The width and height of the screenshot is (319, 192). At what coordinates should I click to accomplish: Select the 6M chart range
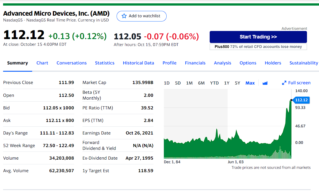[x=201, y=83]
